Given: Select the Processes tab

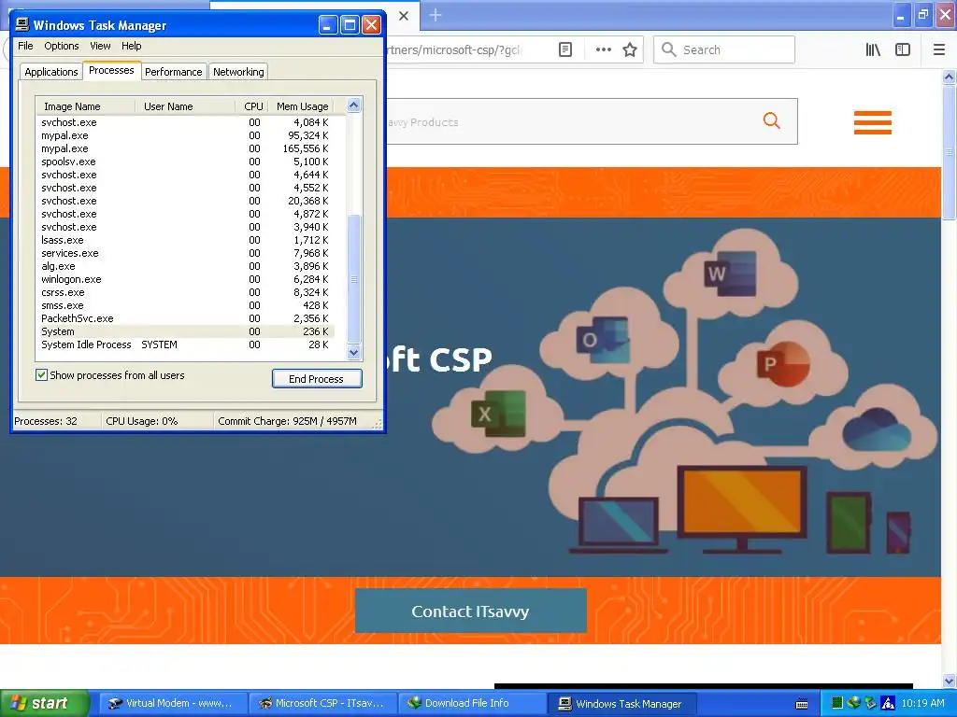Looking at the screenshot, I should coord(111,70).
